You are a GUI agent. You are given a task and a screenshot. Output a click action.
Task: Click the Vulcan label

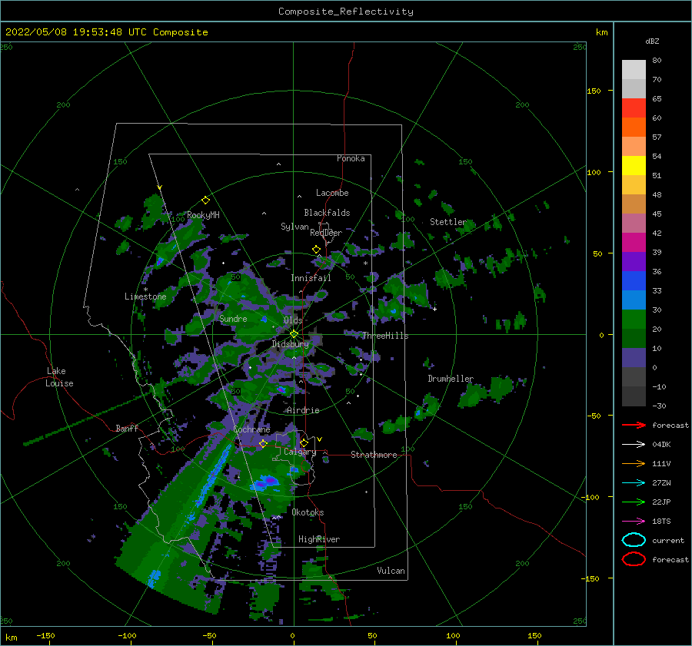tap(391, 571)
